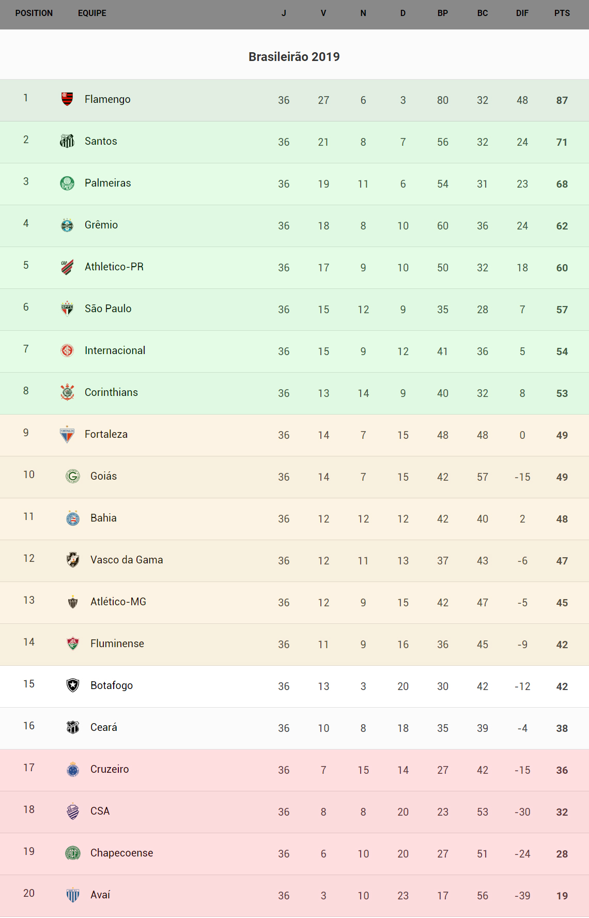Click Flamengo's 87 points value
Image resolution: width=589 pixels, height=918 pixels.
[x=562, y=100]
